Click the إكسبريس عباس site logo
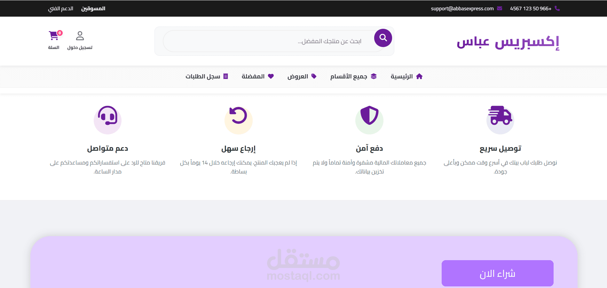607x288 pixels. 508,42
